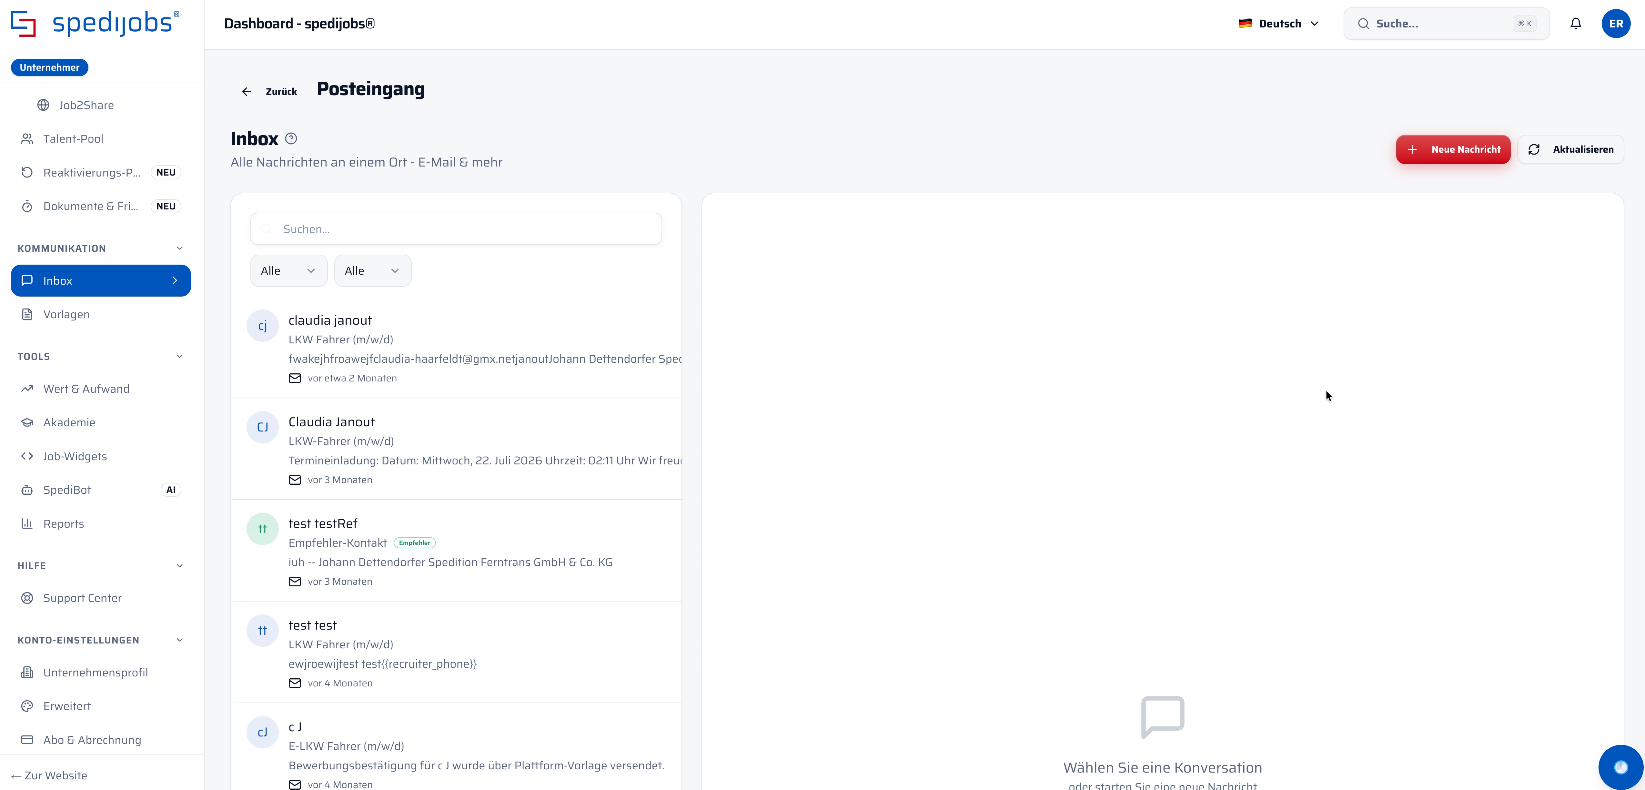Screen dimensions: 1645x790
Task: Click the Job2Share globe icon
Action: 44,106
